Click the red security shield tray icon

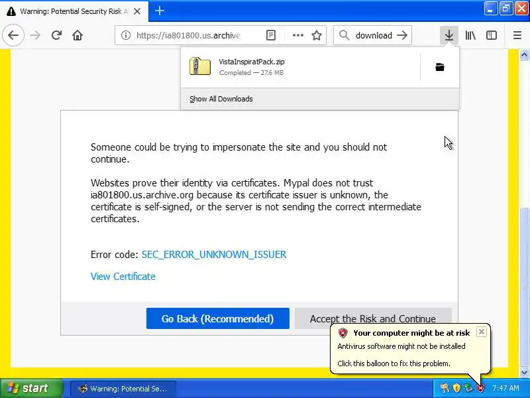(480, 388)
